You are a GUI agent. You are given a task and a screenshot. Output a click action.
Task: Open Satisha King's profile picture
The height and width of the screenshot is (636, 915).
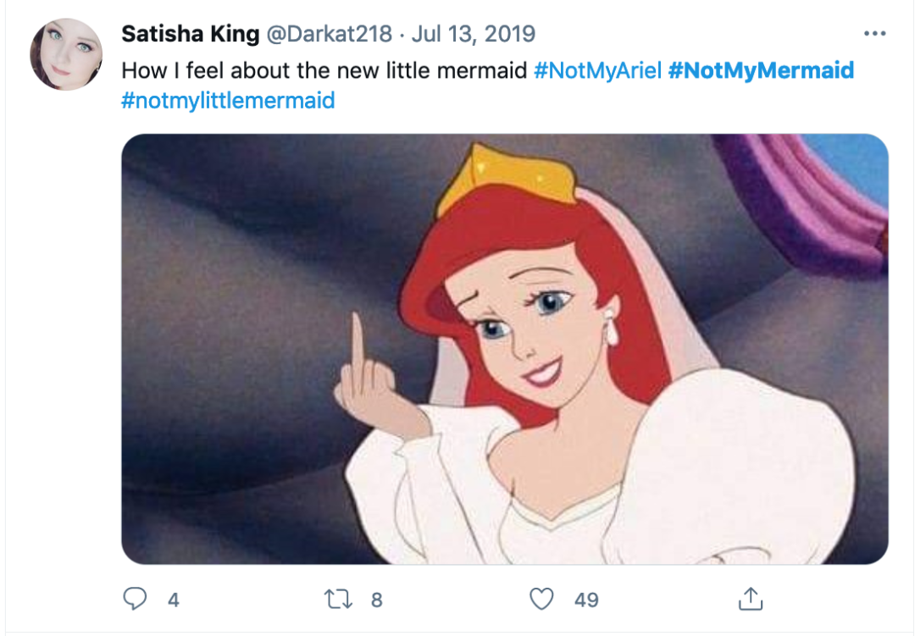66,53
